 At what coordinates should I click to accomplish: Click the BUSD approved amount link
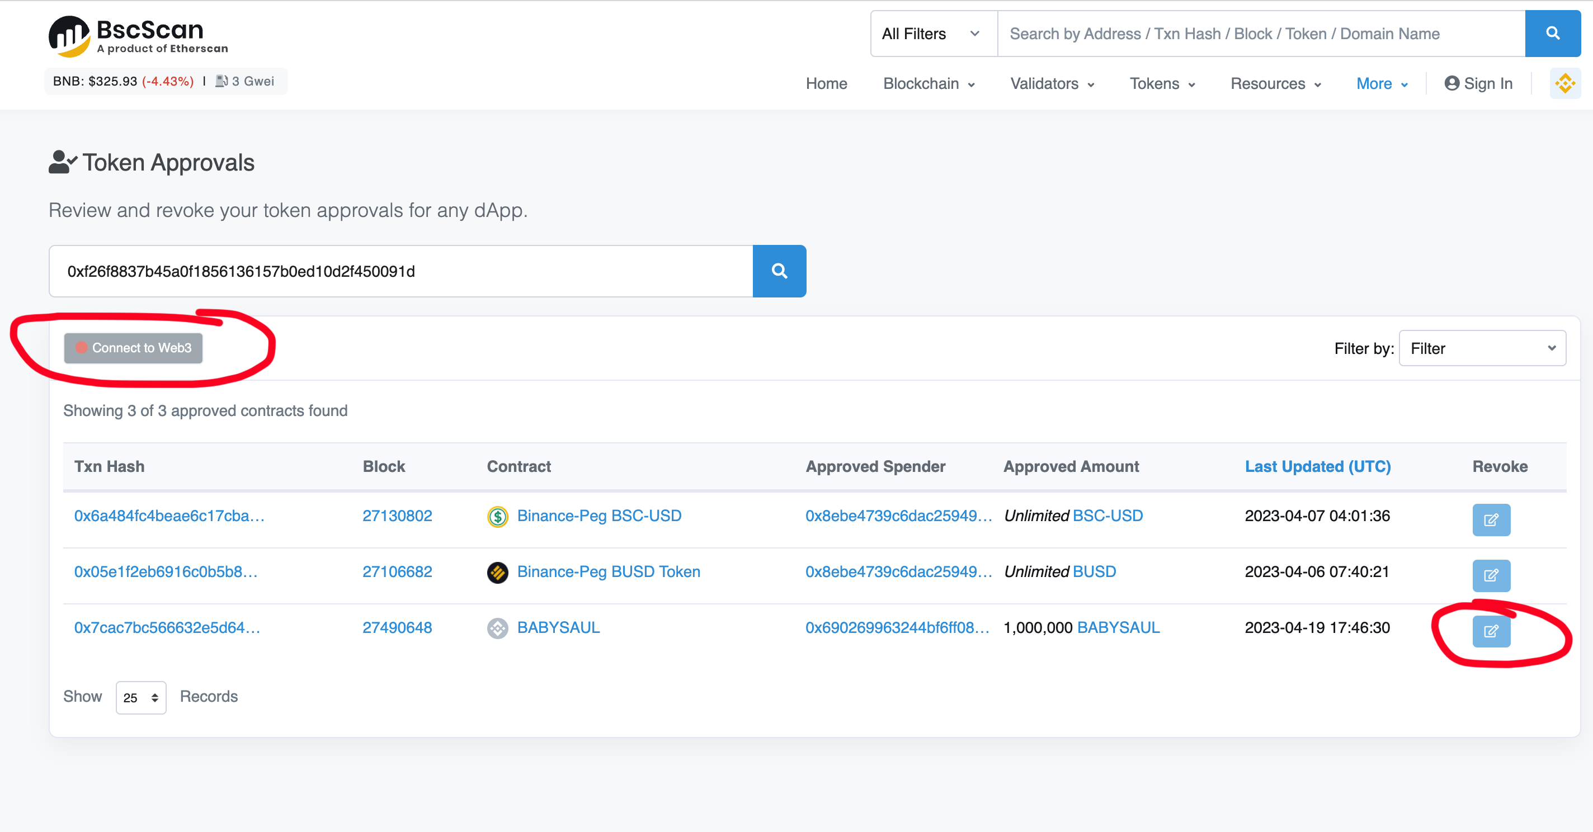(x=1094, y=572)
